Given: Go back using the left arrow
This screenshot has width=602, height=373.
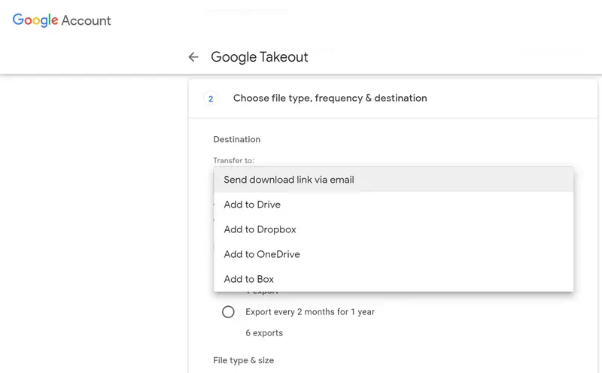Looking at the screenshot, I should (193, 57).
